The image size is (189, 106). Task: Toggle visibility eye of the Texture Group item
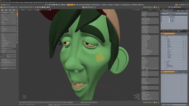point(162,18)
